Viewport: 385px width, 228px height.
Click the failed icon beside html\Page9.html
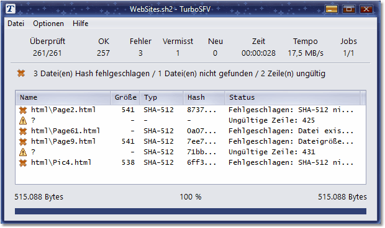click(23, 142)
